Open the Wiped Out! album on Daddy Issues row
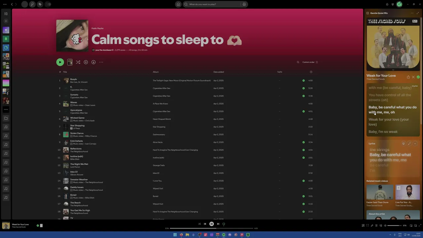This screenshot has width=423, height=238. (158, 188)
